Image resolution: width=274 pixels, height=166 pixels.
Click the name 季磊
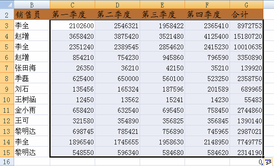22,78
